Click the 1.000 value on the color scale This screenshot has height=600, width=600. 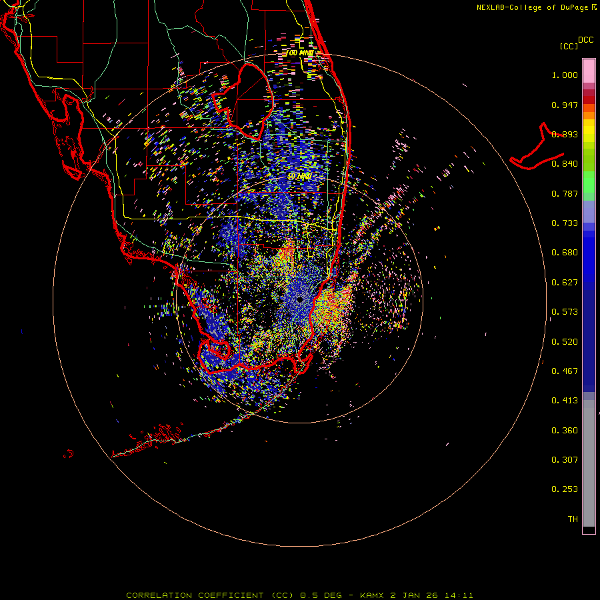pyautogui.click(x=565, y=75)
